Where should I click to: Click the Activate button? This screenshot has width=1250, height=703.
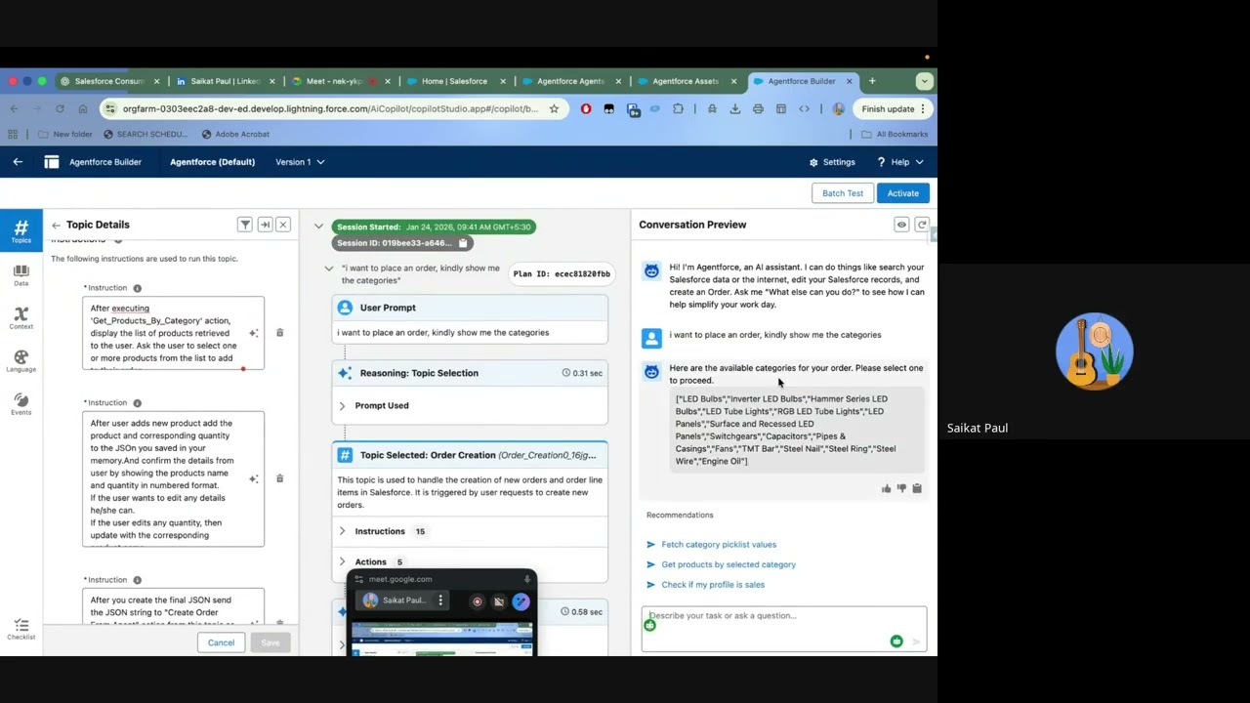point(903,193)
